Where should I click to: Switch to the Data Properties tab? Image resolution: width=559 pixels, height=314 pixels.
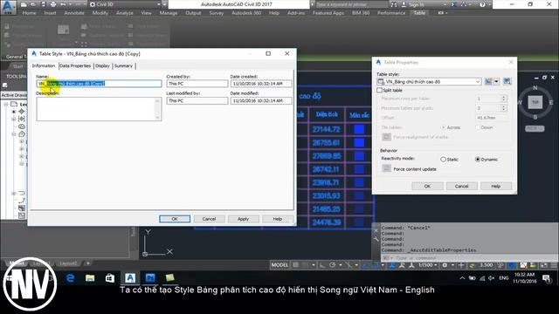pos(75,66)
